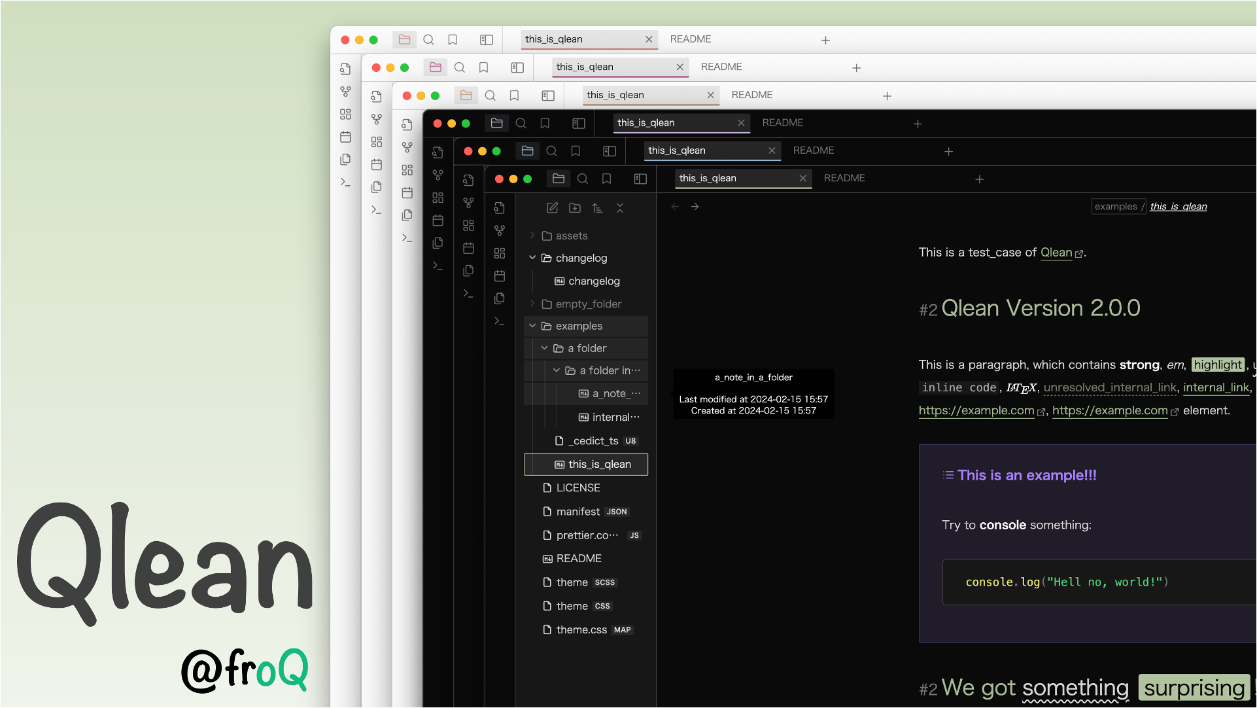This screenshot has height=708, width=1257.
Task: Create a new note with the edit icon
Action: pyautogui.click(x=552, y=207)
